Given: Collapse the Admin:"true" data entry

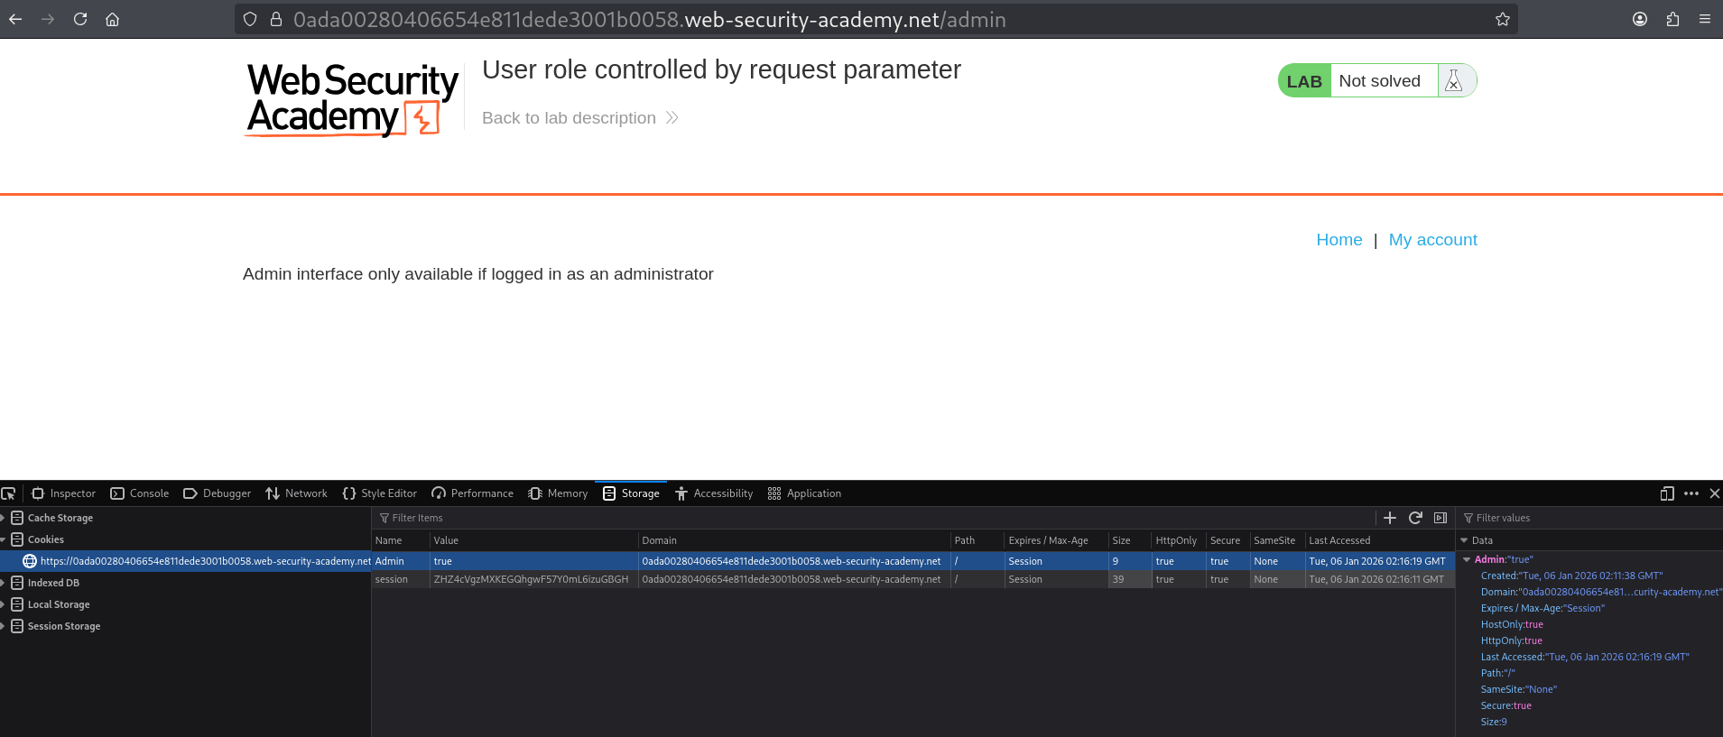Looking at the screenshot, I should (1467, 559).
